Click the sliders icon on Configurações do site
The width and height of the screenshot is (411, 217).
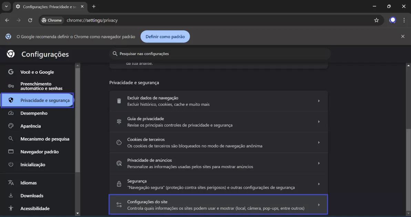[x=119, y=204]
